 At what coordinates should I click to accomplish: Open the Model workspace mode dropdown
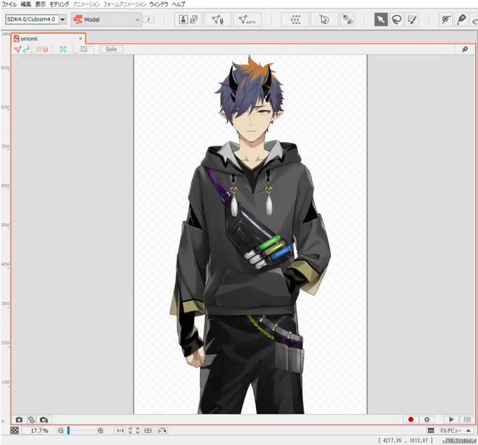click(106, 20)
